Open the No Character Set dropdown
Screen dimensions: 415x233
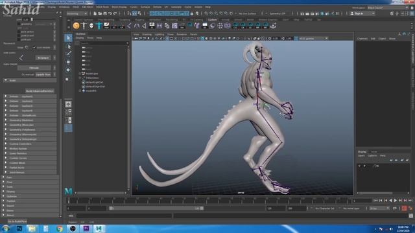point(325,208)
